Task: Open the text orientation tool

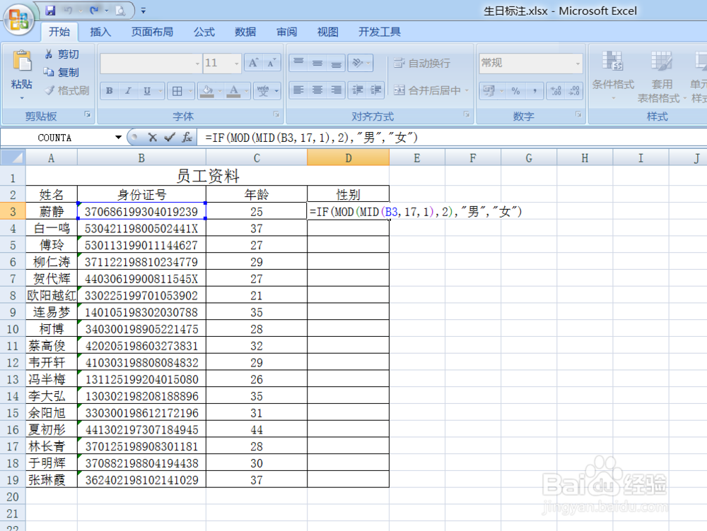Action: click(361, 63)
